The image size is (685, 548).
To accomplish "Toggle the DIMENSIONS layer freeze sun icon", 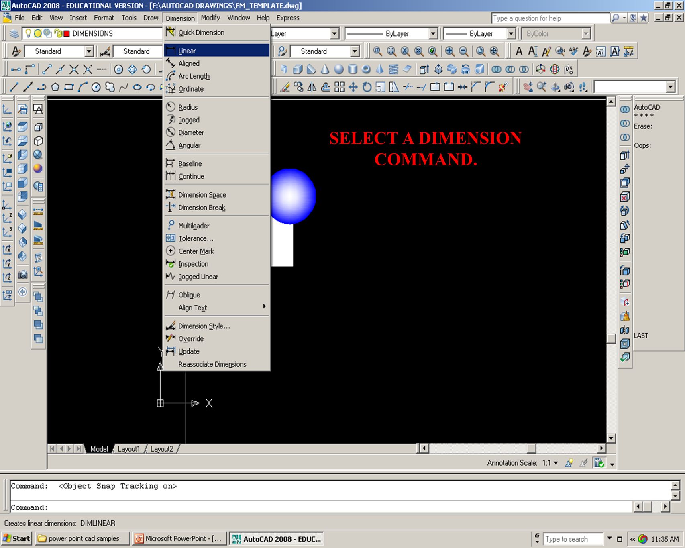I will pos(37,33).
